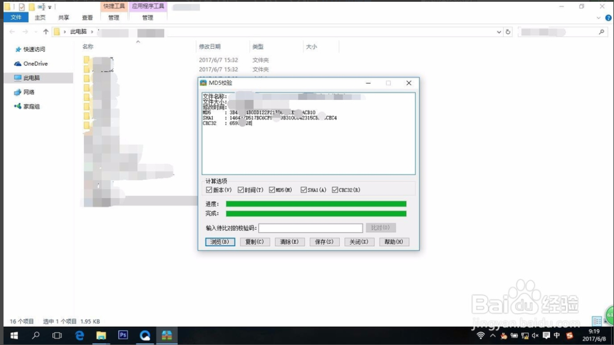Click battery status tray icon

point(514,336)
